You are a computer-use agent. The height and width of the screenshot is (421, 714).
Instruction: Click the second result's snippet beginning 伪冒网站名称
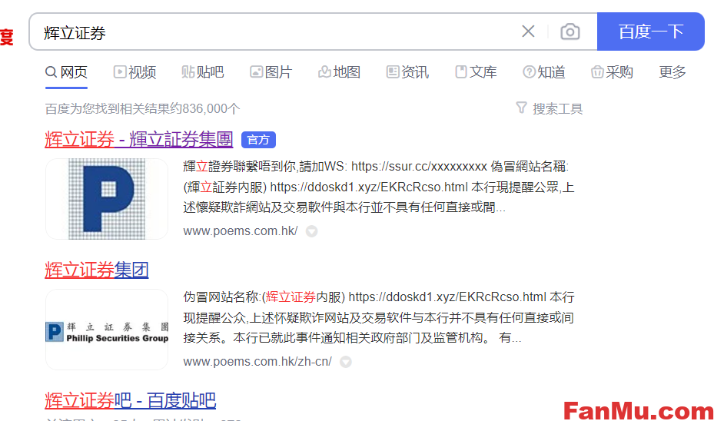click(378, 317)
